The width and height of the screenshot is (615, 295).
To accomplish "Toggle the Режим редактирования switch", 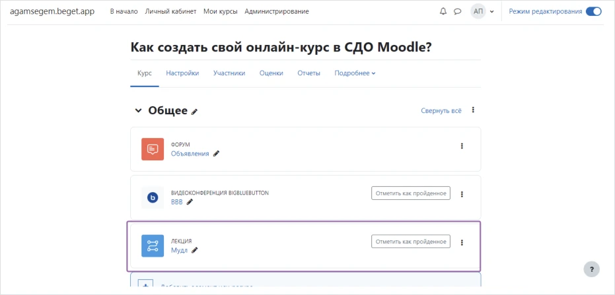I will 593,11.
